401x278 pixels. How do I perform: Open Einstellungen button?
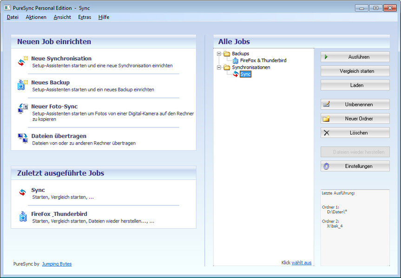point(355,166)
